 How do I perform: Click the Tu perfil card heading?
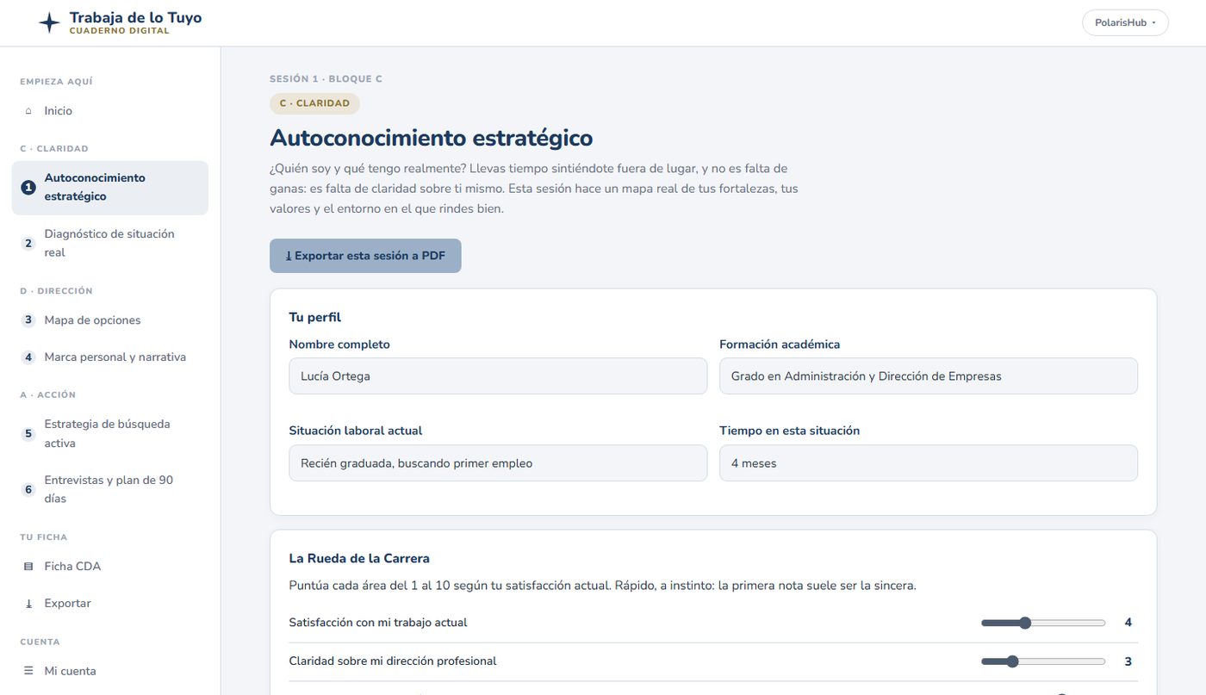315,318
